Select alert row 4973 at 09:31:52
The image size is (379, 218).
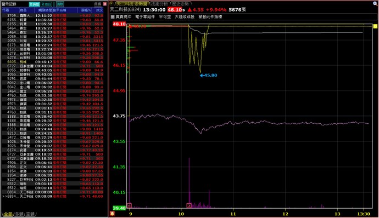pos(52,104)
